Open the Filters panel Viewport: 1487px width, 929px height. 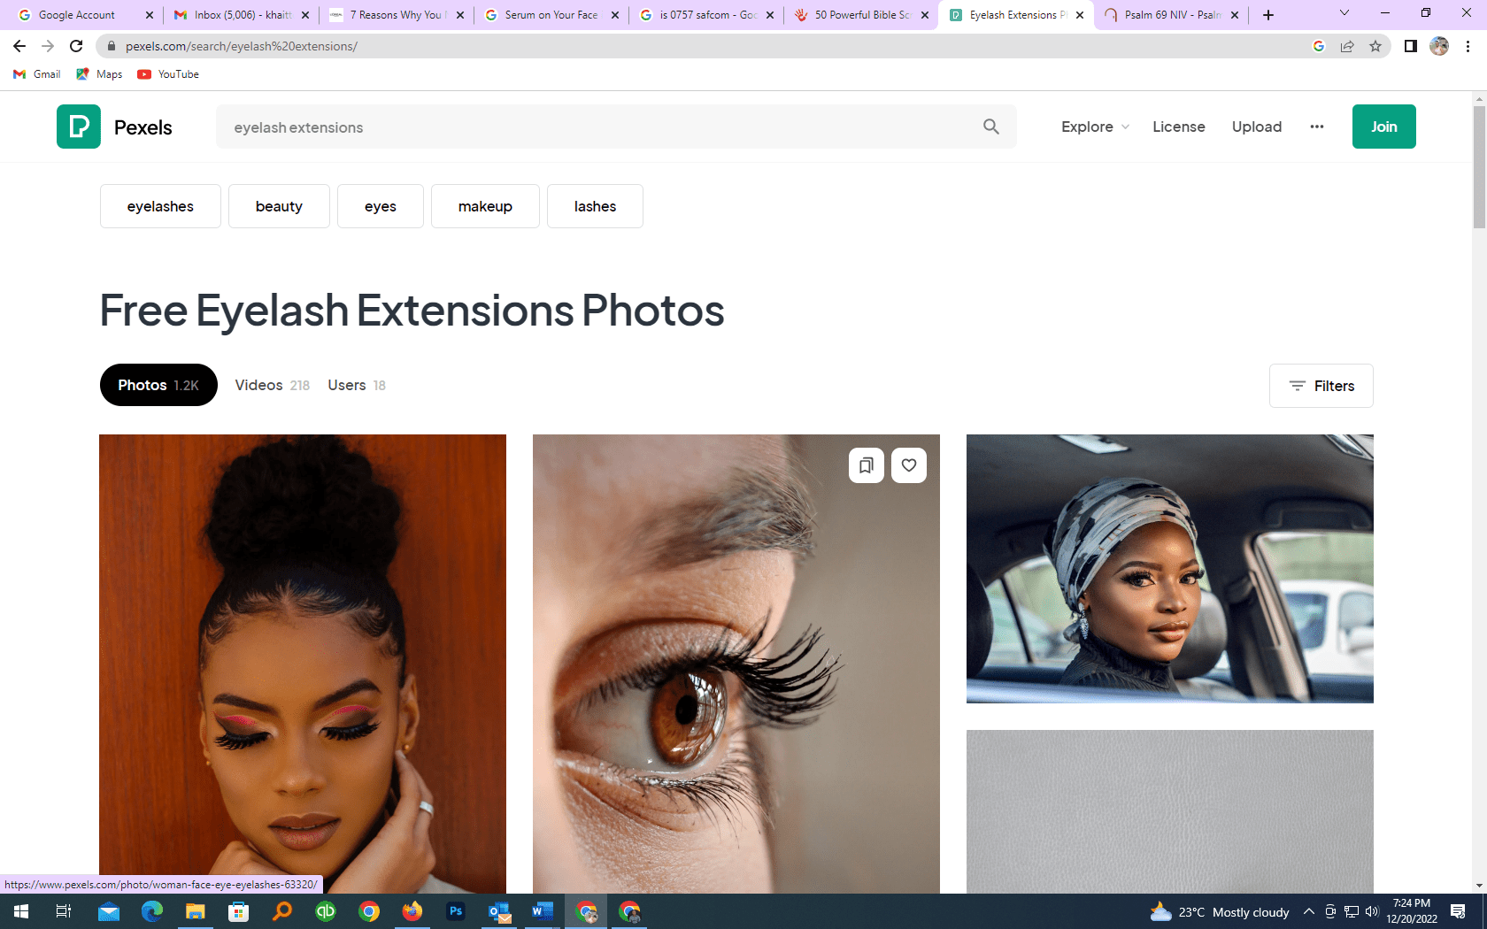pyautogui.click(x=1321, y=386)
